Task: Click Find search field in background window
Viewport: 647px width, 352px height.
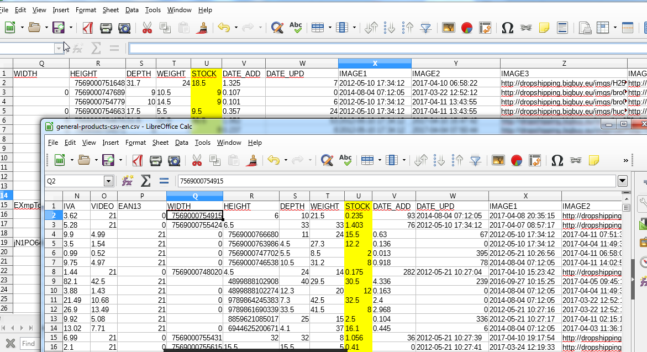Action: pos(30,343)
